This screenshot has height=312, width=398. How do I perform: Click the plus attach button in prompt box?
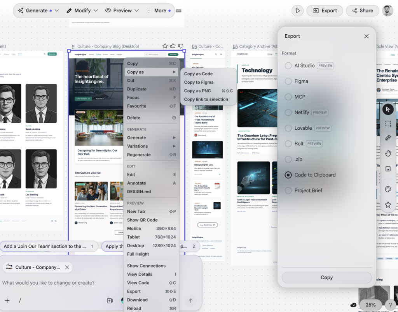[7, 301]
